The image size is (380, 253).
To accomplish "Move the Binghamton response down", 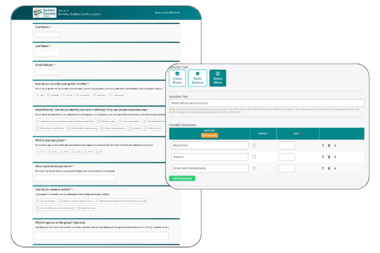I will [x=334, y=145].
